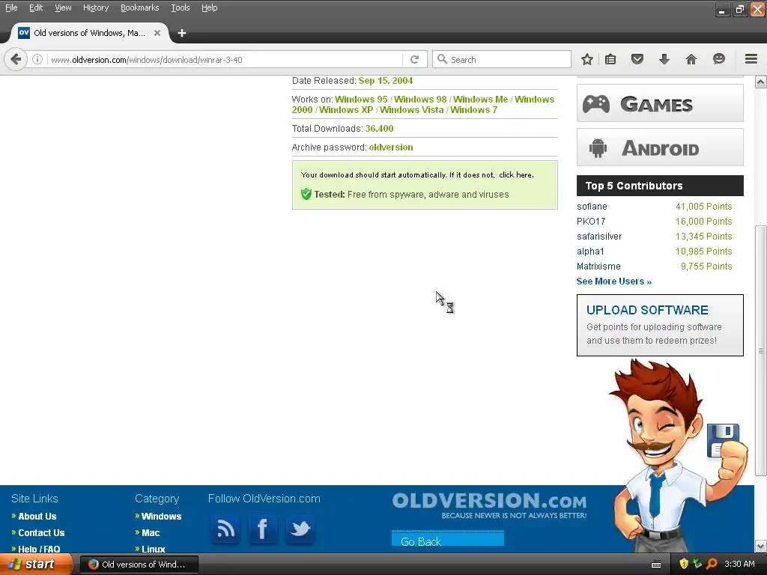767x575 pixels.
Task: Bookmark this page with the star icon
Action: coord(587,60)
